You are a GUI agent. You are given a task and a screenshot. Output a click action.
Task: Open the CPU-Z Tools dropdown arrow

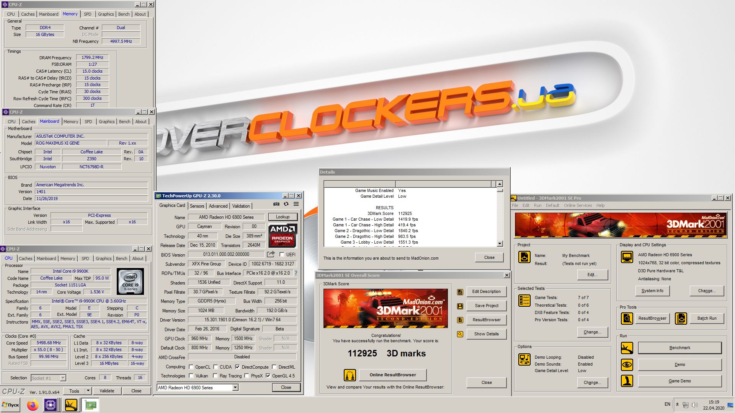click(88, 391)
